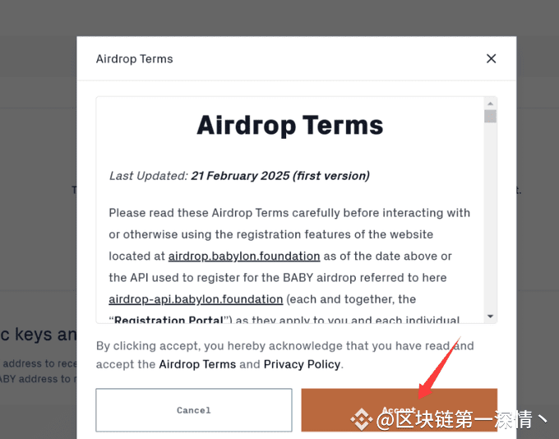Open the airdrop.babylon.foundation link
Viewport: 559px width, 439px height.
point(244,256)
